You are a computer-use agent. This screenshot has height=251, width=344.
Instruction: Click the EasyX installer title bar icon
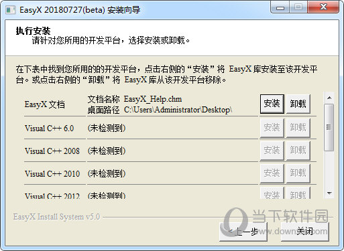click(11, 10)
